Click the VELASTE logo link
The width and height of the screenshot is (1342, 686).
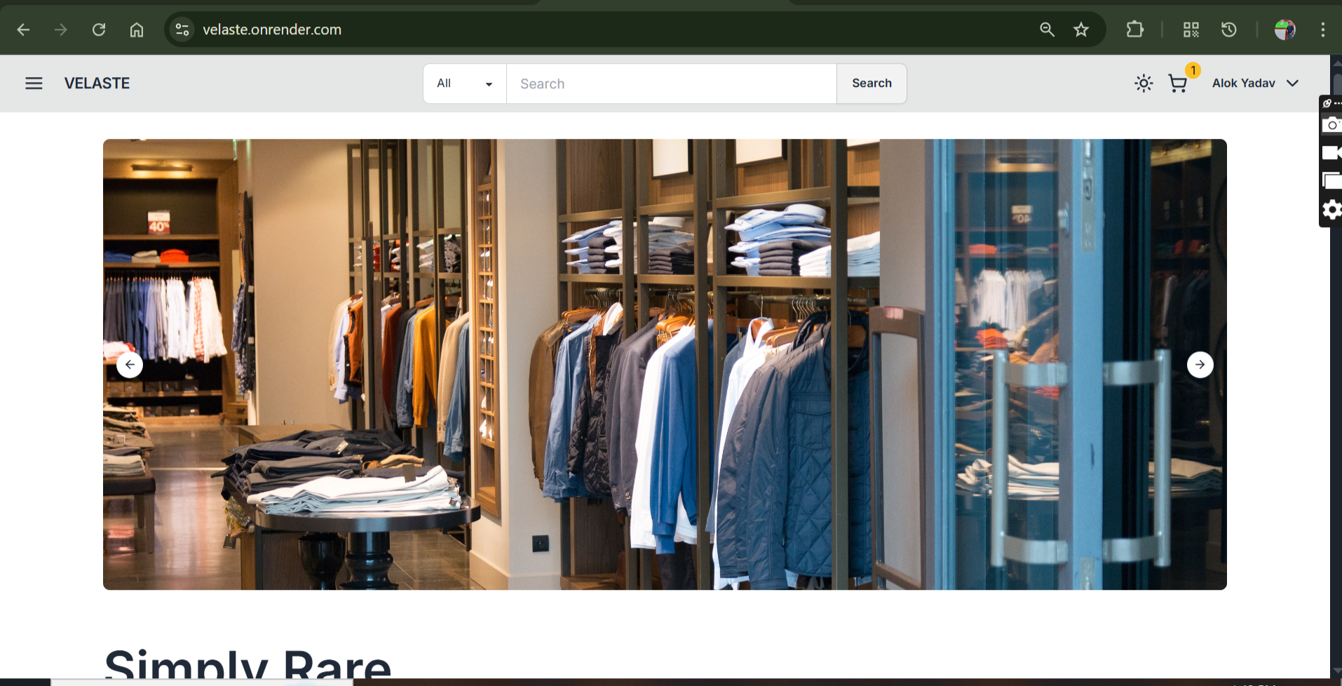click(97, 83)
